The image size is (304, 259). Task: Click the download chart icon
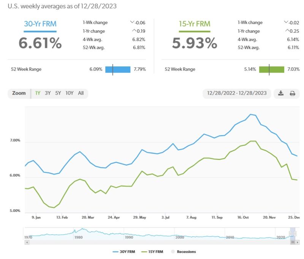tap(281, 93)
